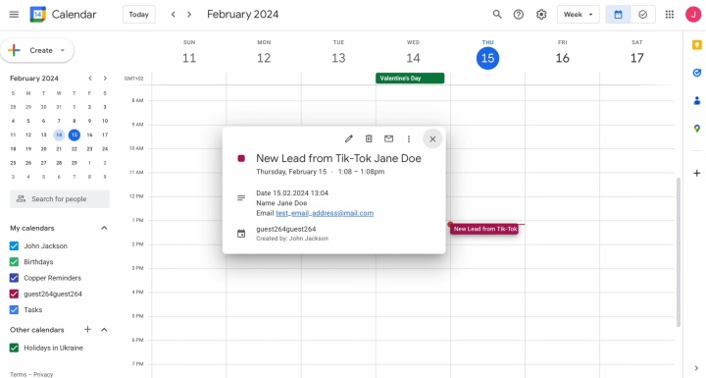
Task: Click the Google Calendar logo
Action: point(38,15)
